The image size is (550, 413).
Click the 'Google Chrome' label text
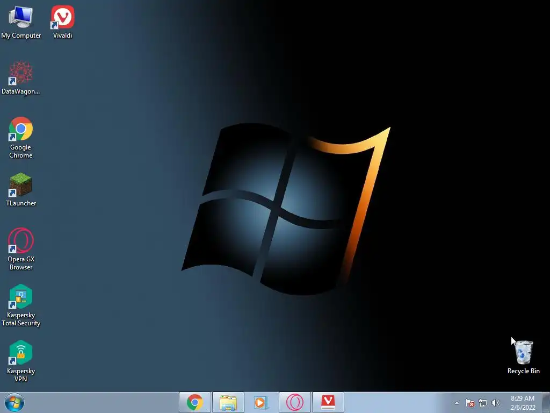(21, 151)
